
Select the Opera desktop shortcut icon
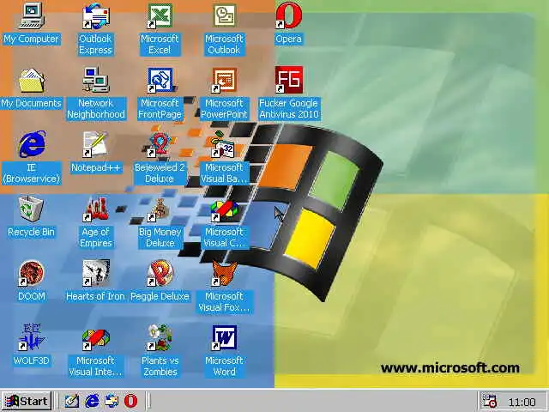[x=288, y=15]
